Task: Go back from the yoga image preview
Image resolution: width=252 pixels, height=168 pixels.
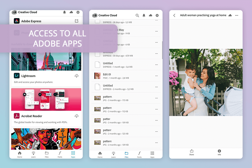Action: pos(174,15)
